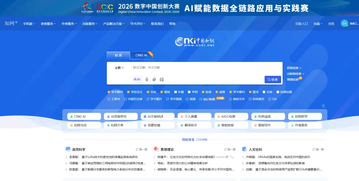Open 高级检索 link
The height and width of the screenshot is (181, 359).
click(x=294, y=68)
